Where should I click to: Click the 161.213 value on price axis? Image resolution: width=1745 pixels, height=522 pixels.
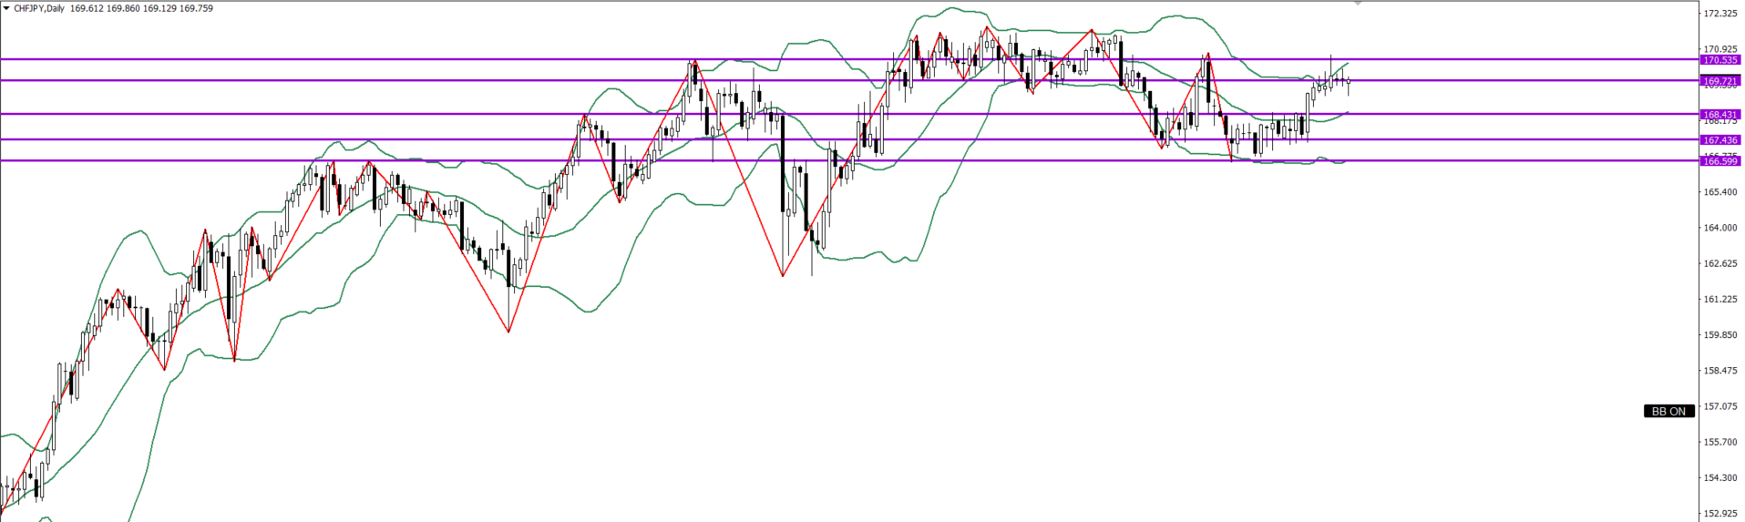click(x=1720, y=299)
